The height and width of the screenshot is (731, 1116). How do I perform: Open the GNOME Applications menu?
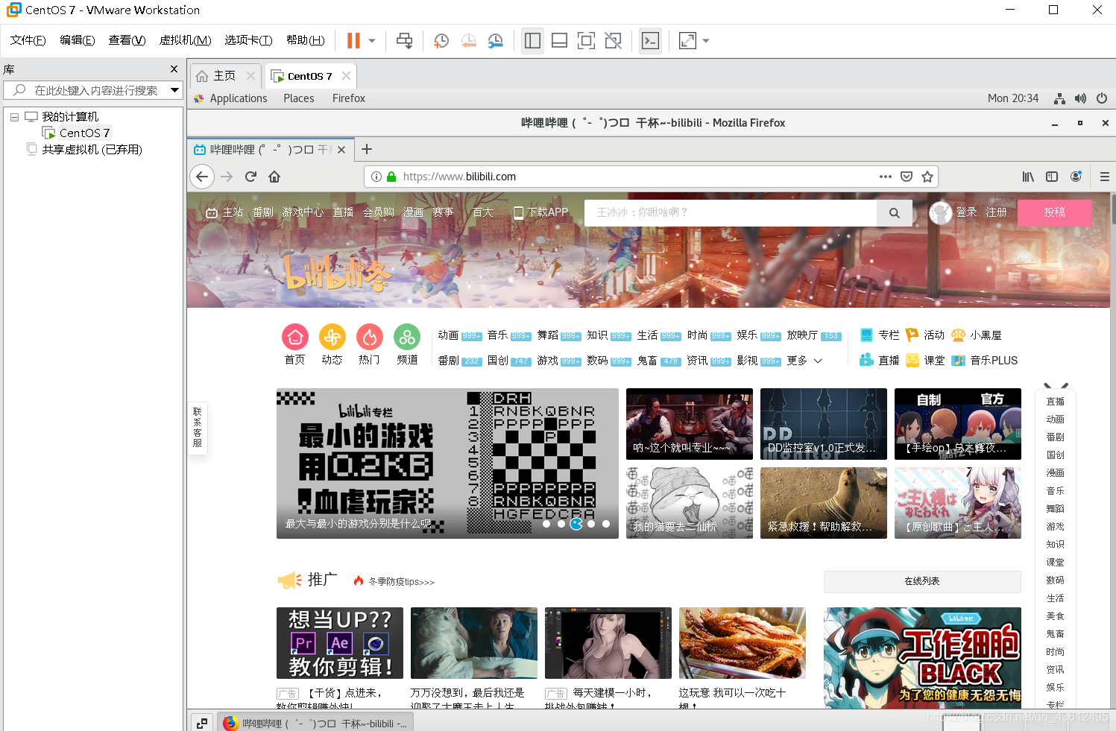tap(238, 98)
